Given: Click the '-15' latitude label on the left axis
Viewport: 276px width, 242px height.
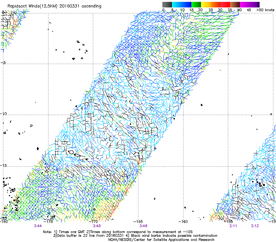Looking at the screenshot, I should [x=3, y=165].
